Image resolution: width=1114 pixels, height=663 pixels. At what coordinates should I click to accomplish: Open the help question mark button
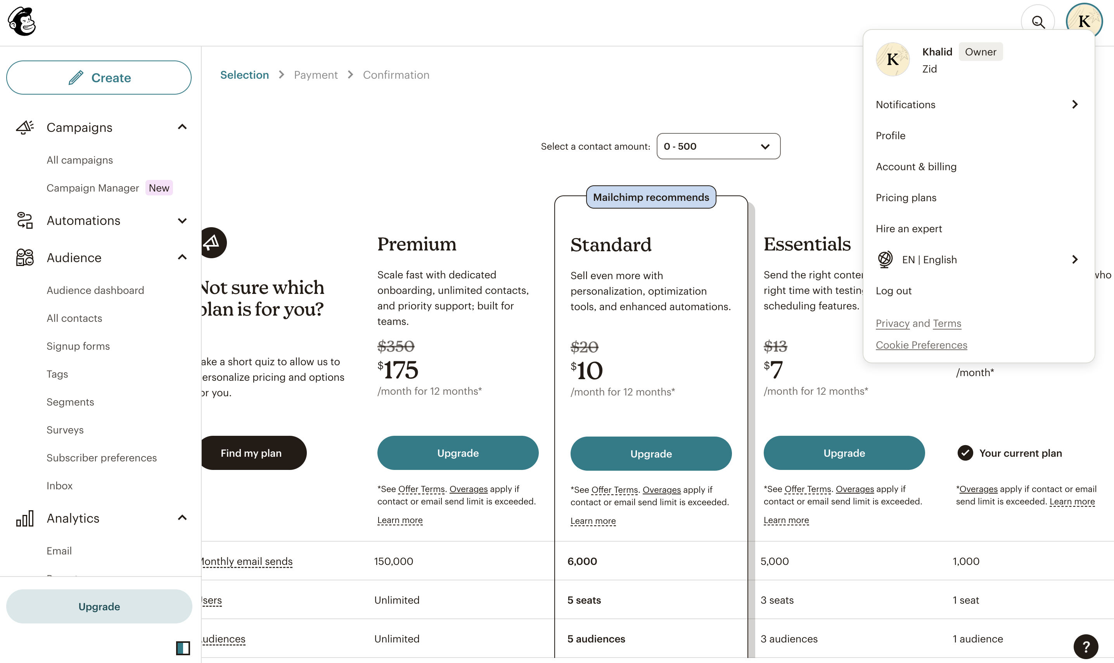[1086, 646]
